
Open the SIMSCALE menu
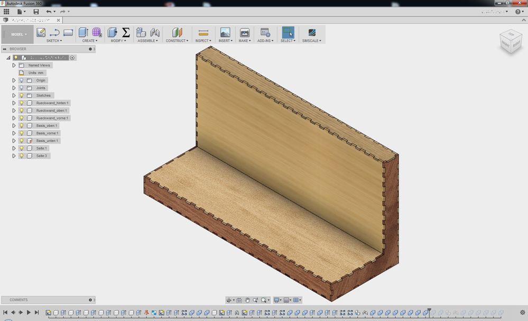(311, 41)
